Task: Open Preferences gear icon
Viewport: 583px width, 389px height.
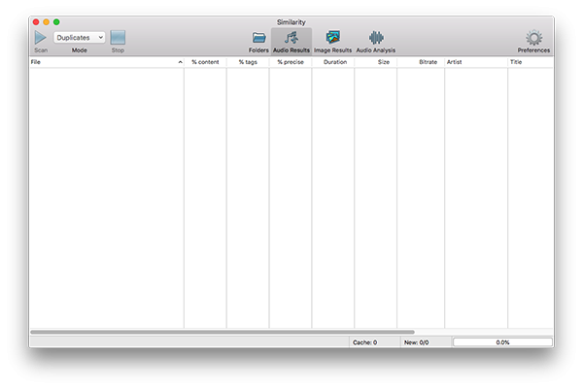Action: click(x=533, y=38)
